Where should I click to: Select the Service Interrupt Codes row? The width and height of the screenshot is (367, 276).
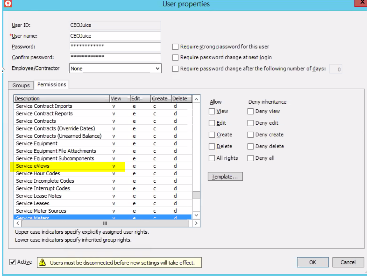tap(103, 188)
